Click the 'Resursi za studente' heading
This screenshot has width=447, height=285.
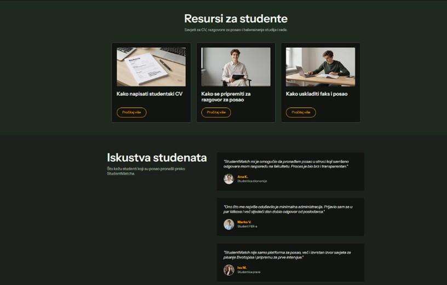(x=236, y=19)
